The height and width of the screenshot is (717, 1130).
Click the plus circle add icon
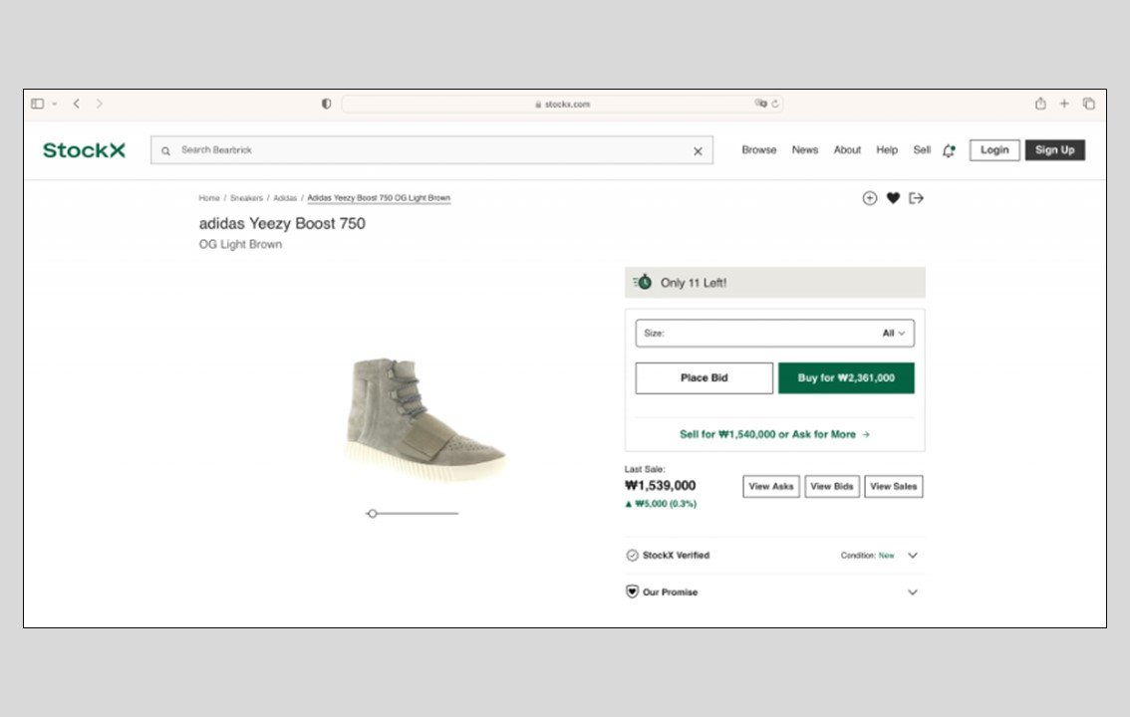tap(869, 198)
